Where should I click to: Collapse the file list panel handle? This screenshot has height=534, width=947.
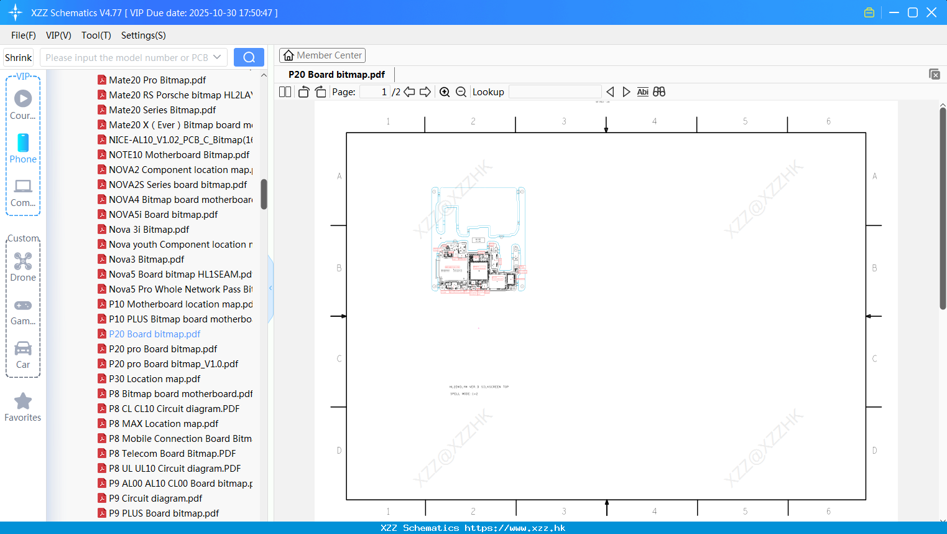coord(270,288)
